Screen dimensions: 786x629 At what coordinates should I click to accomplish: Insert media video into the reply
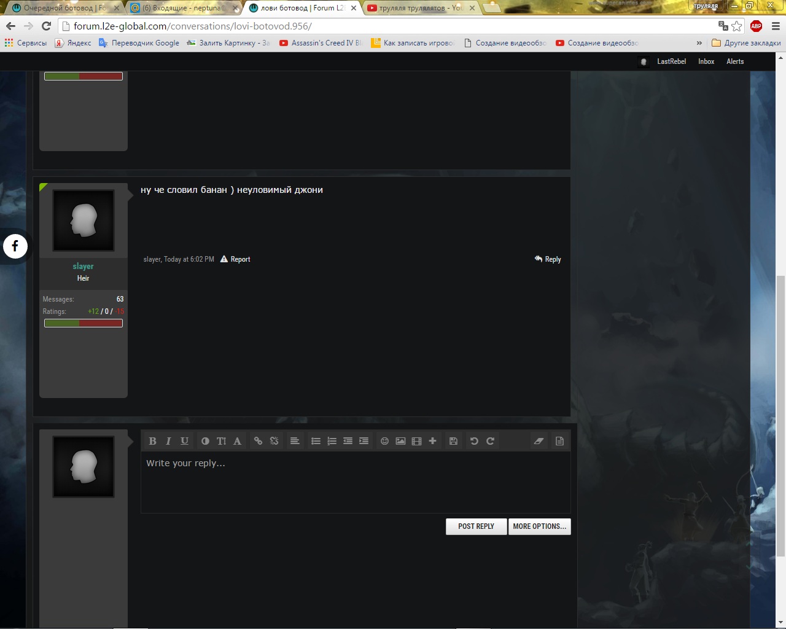point(416,441)
